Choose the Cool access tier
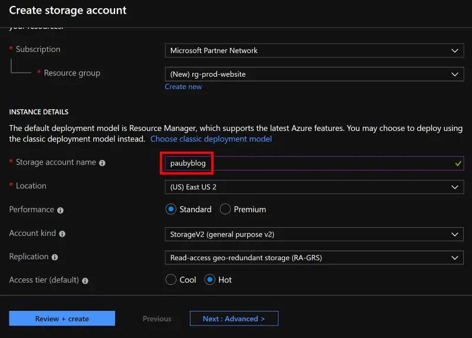Screen dimensions: 472x338 (171, 280)
